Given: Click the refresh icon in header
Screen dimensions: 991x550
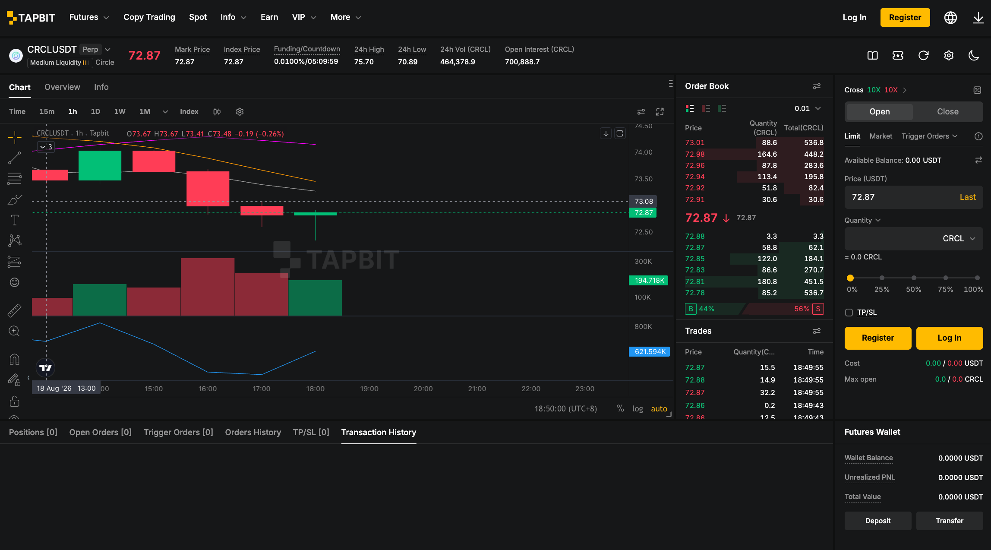Looking at the screenshot, I should [x=923, y=55].
